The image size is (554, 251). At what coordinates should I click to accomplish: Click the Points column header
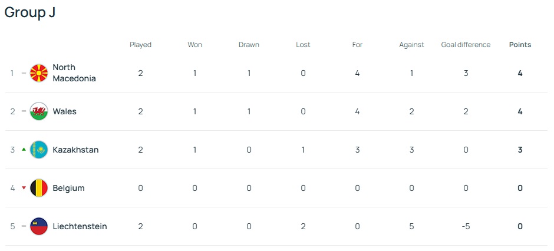point(520,45)
